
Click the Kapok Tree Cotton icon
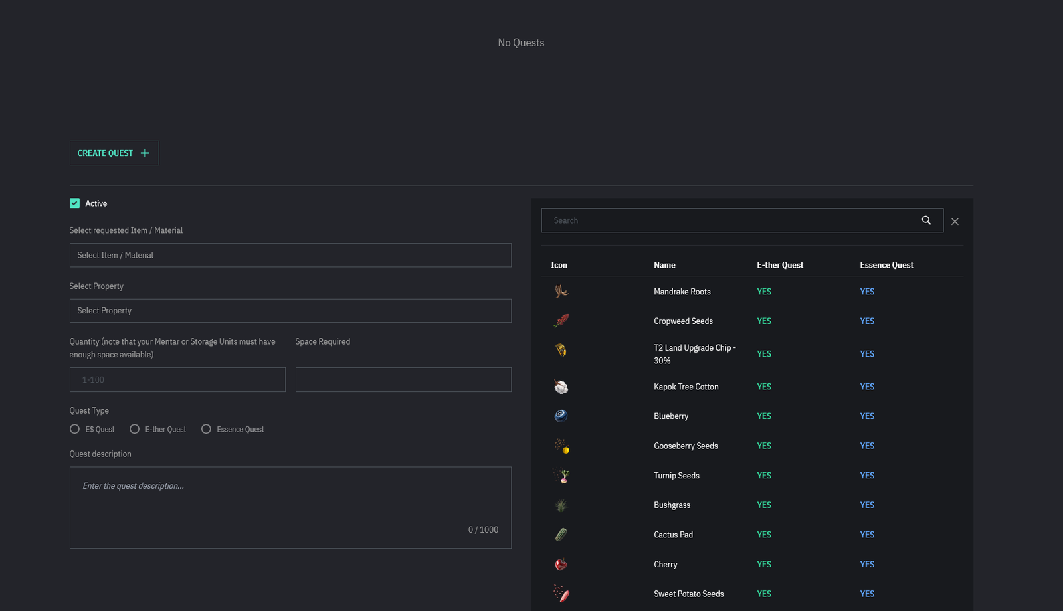click(561, 387)
